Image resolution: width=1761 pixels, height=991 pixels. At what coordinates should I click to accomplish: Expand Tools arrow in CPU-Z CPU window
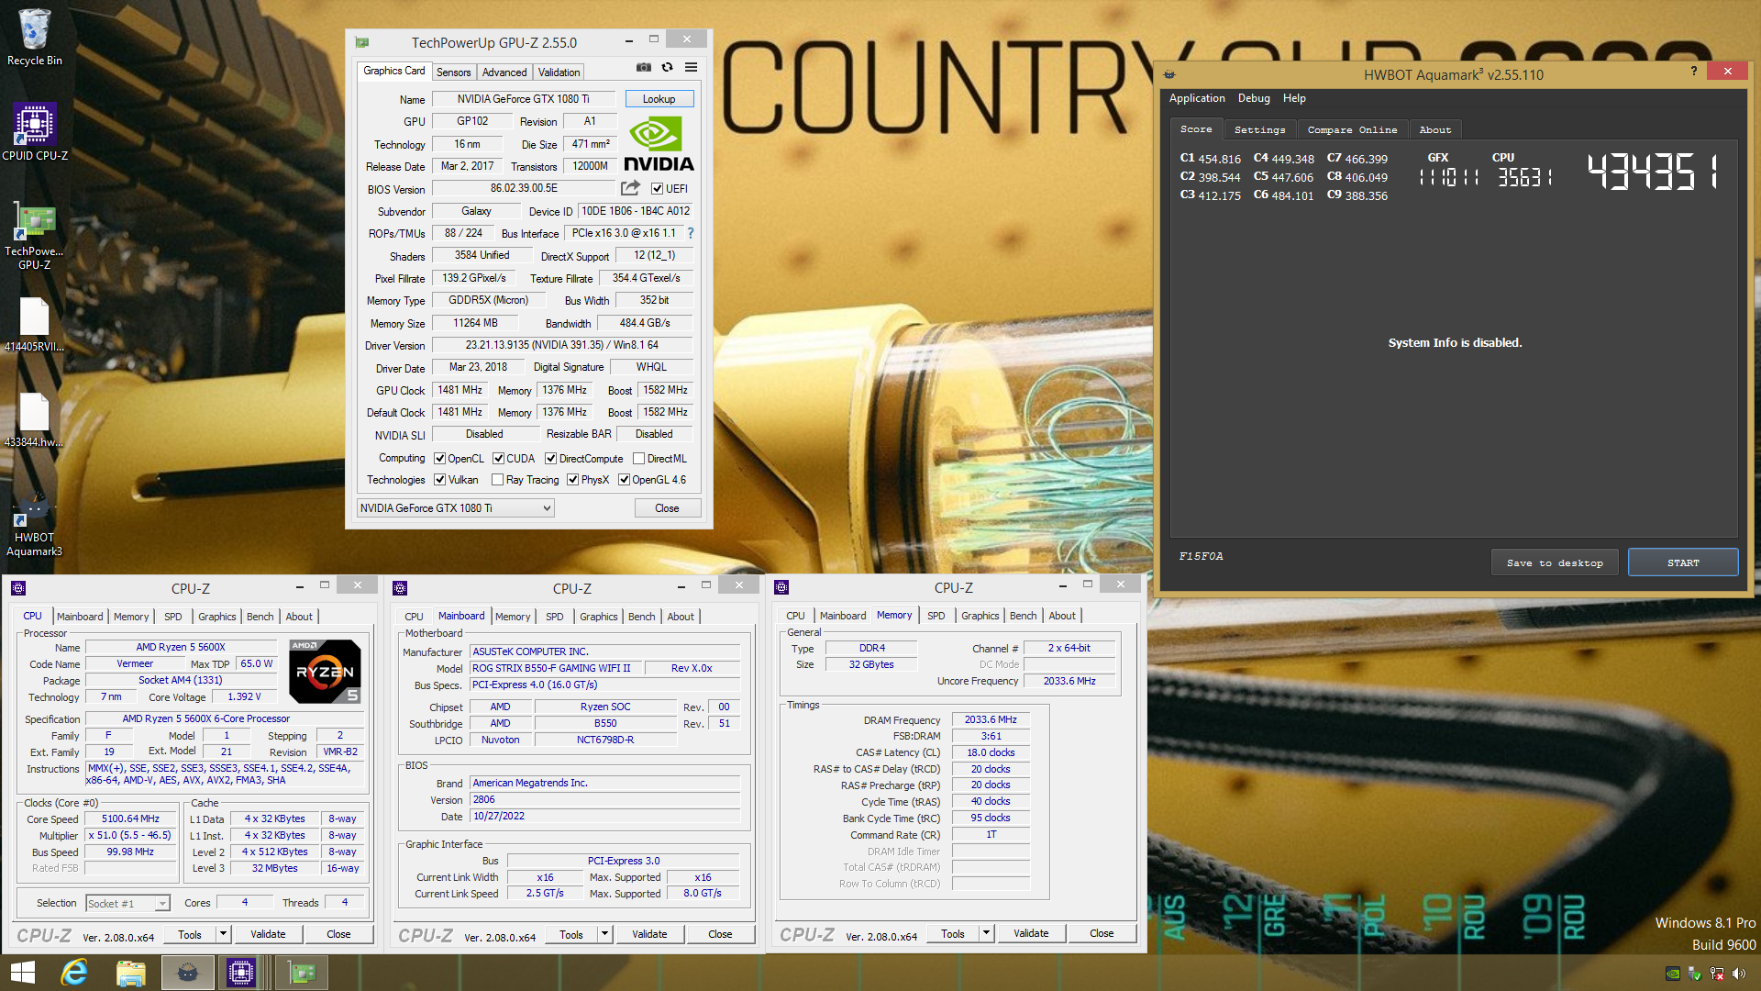pyautogui.click(x=222, y=934)
